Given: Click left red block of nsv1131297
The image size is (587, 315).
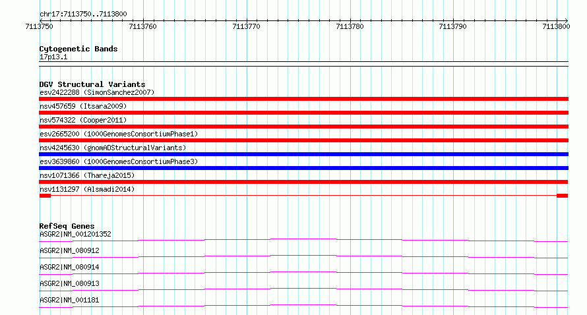Looking at the screenshot, I should (45, 196).
